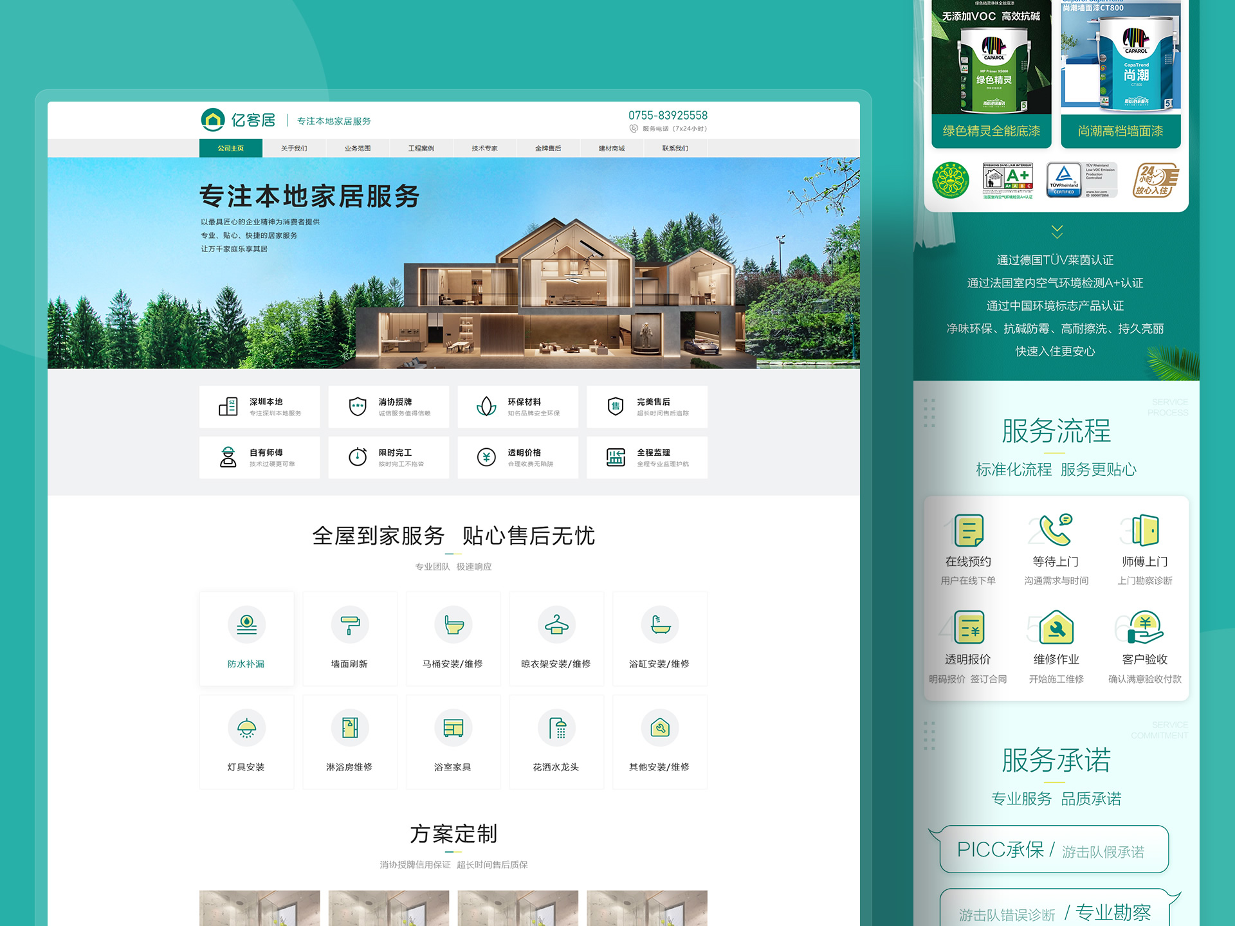Viewport: 1235px width, 926px height.
Task: Open the 联系我们 navigation tab
Action: pos(675,149)
